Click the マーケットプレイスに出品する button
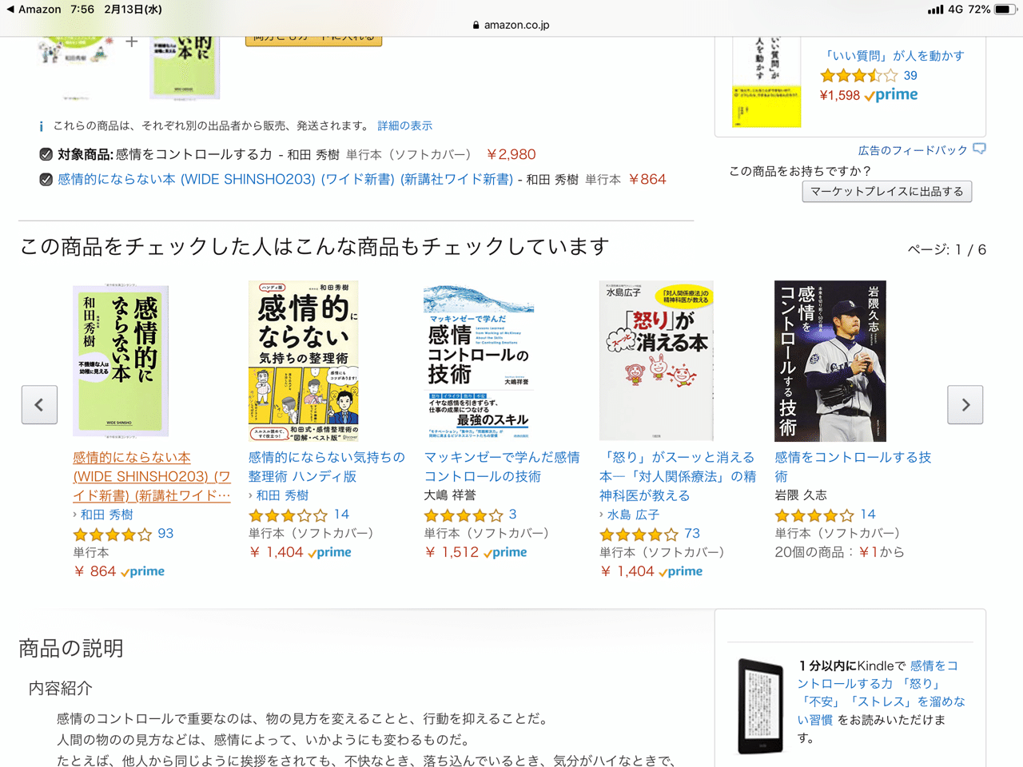Viewport: 1023px width, 767px height. pyautogui.click(x=887, y=192)
